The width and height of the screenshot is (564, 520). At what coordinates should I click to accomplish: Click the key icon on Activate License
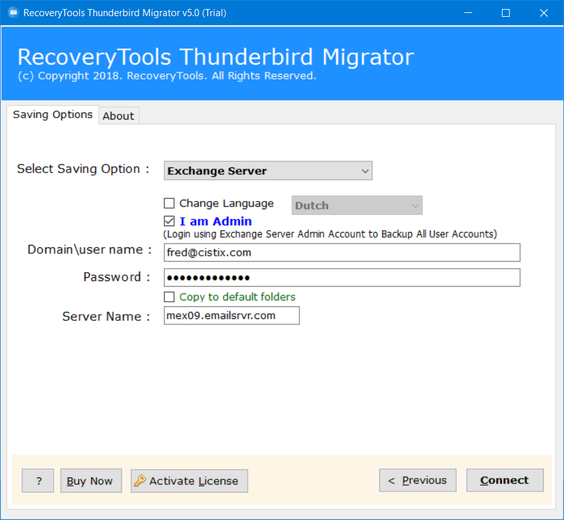(140, 481)
